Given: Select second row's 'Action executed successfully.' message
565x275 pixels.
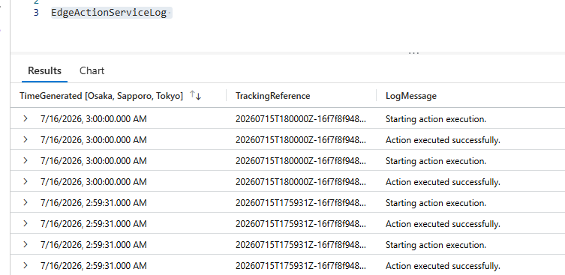Looking at the screenshot, I should 443,140.
